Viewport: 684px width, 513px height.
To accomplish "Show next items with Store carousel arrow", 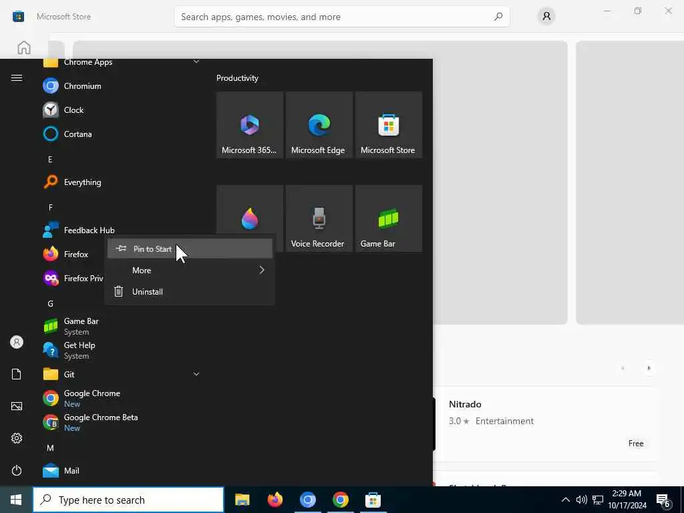I will coord(649,368).
